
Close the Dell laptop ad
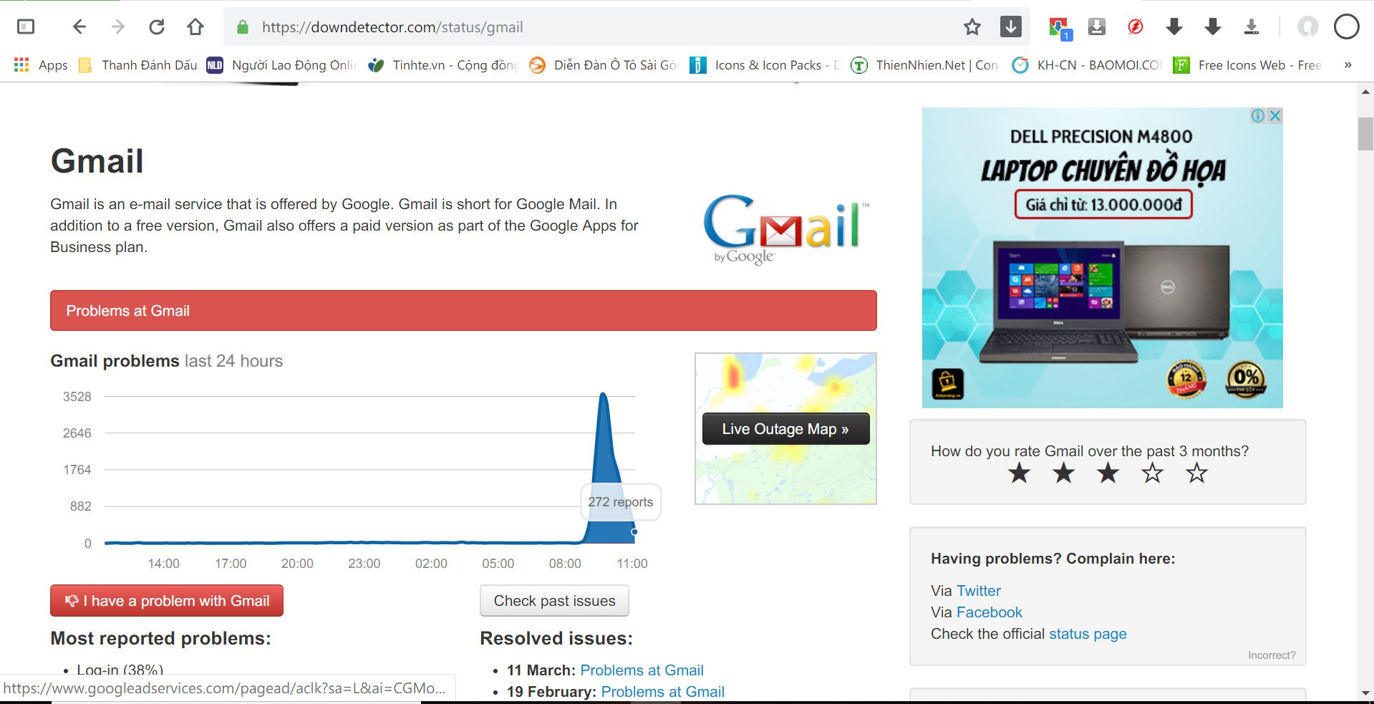[1274, 116]
